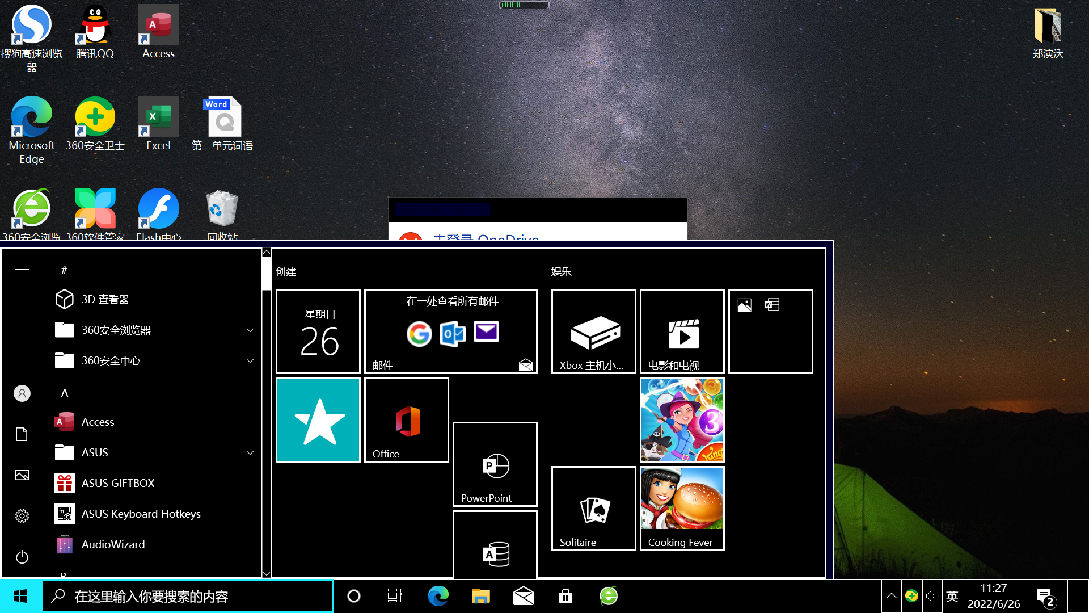Open Sogou browser desktop shortcut

pyautogui.click(x=32, y=39)
